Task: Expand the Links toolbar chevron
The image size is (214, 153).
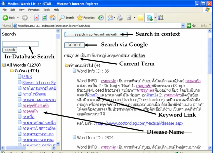Action: (x=210, y=25)
